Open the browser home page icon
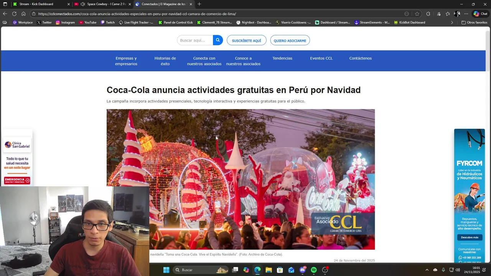This screenshot has height=276, width=491. click(23, 14)
